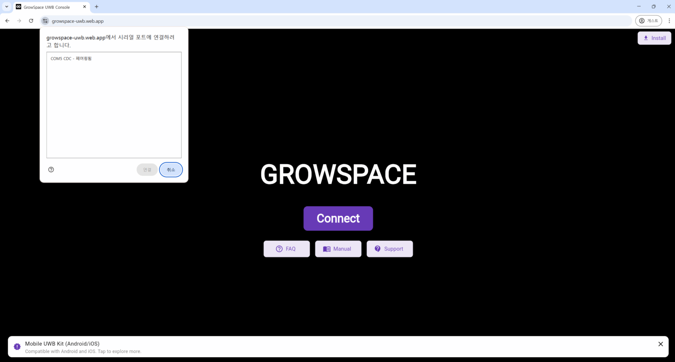The width and height of the screenshot is (675, 362).
Task: Go forward in browser history
Action: [x=19, y=21]
